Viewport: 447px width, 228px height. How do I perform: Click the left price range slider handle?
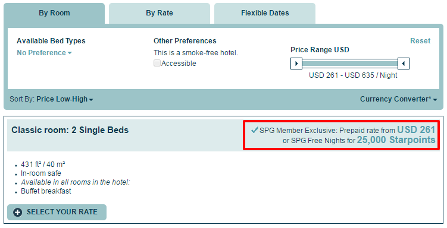pos(296,64)
